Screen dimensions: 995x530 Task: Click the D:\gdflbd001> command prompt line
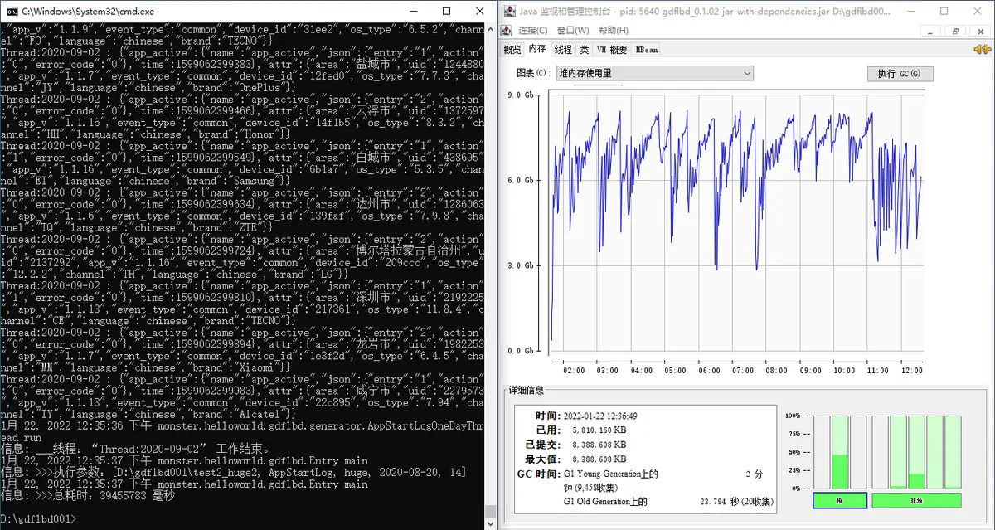point(38,518)
